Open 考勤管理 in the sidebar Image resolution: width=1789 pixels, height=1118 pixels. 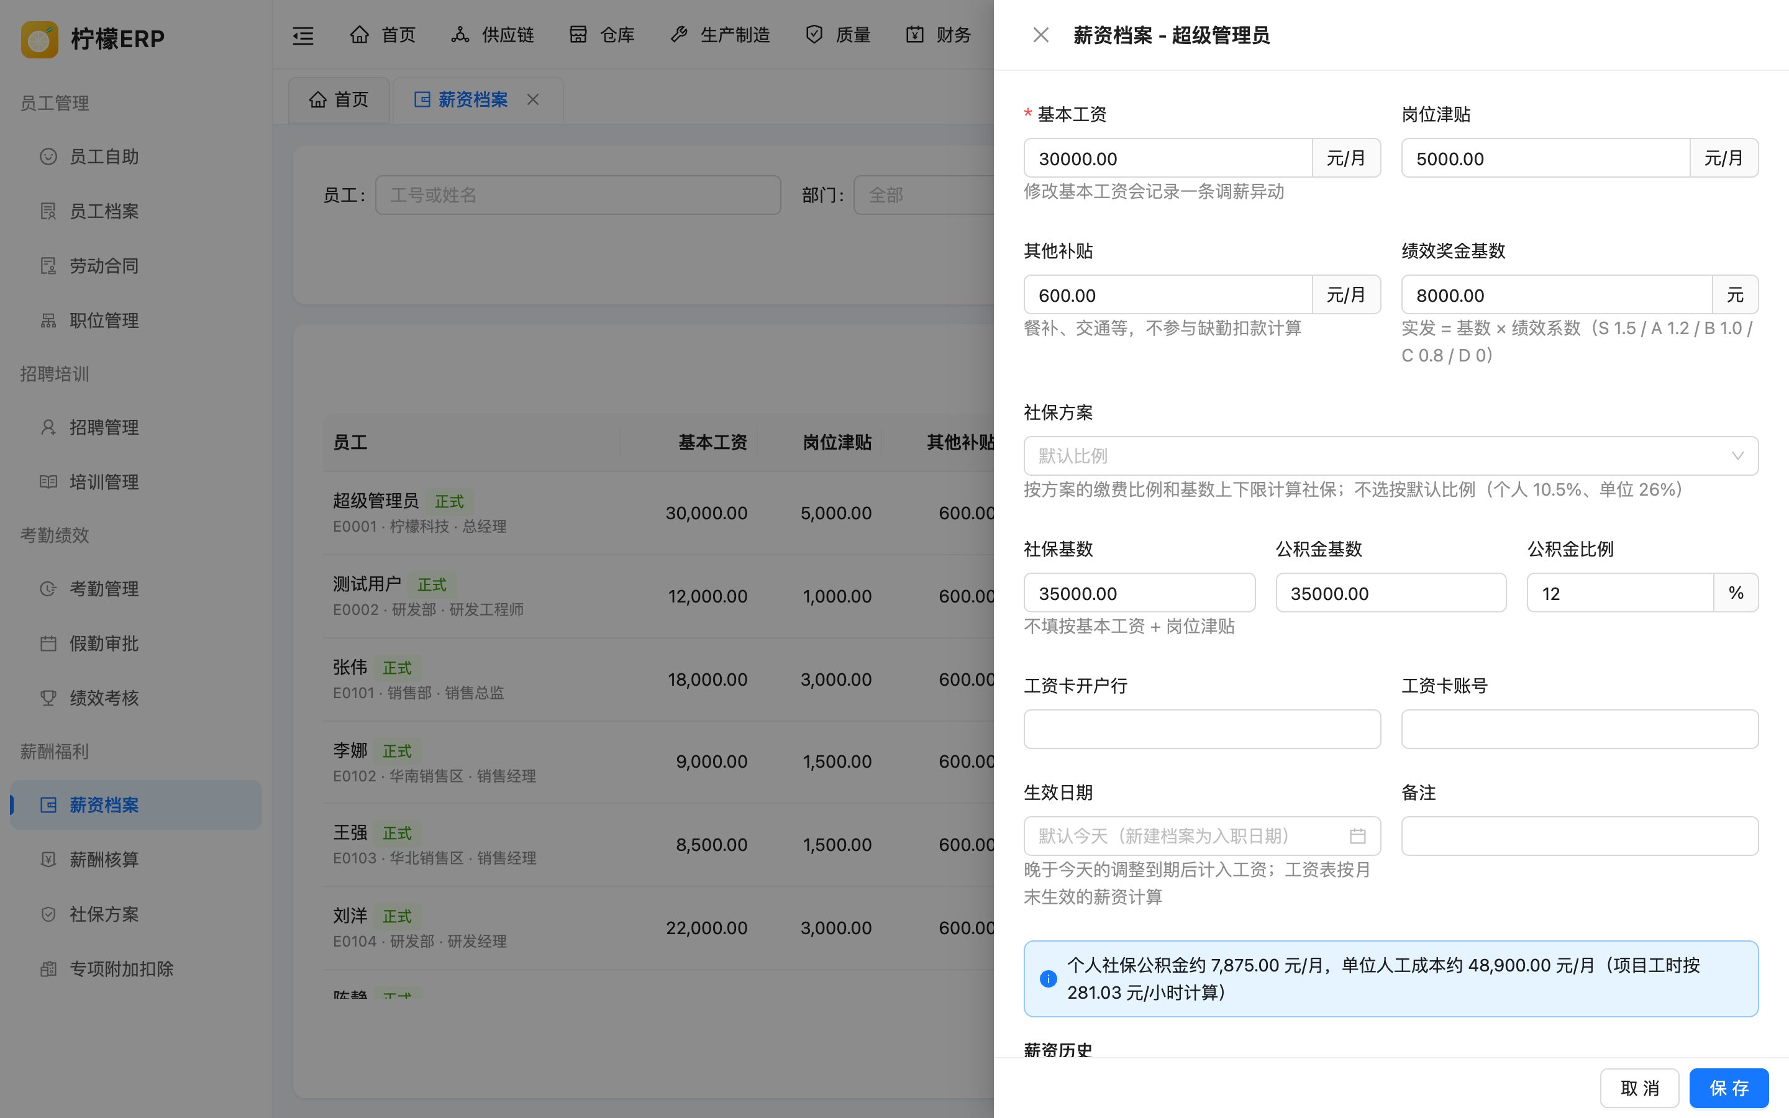click(x=136, y=589)
